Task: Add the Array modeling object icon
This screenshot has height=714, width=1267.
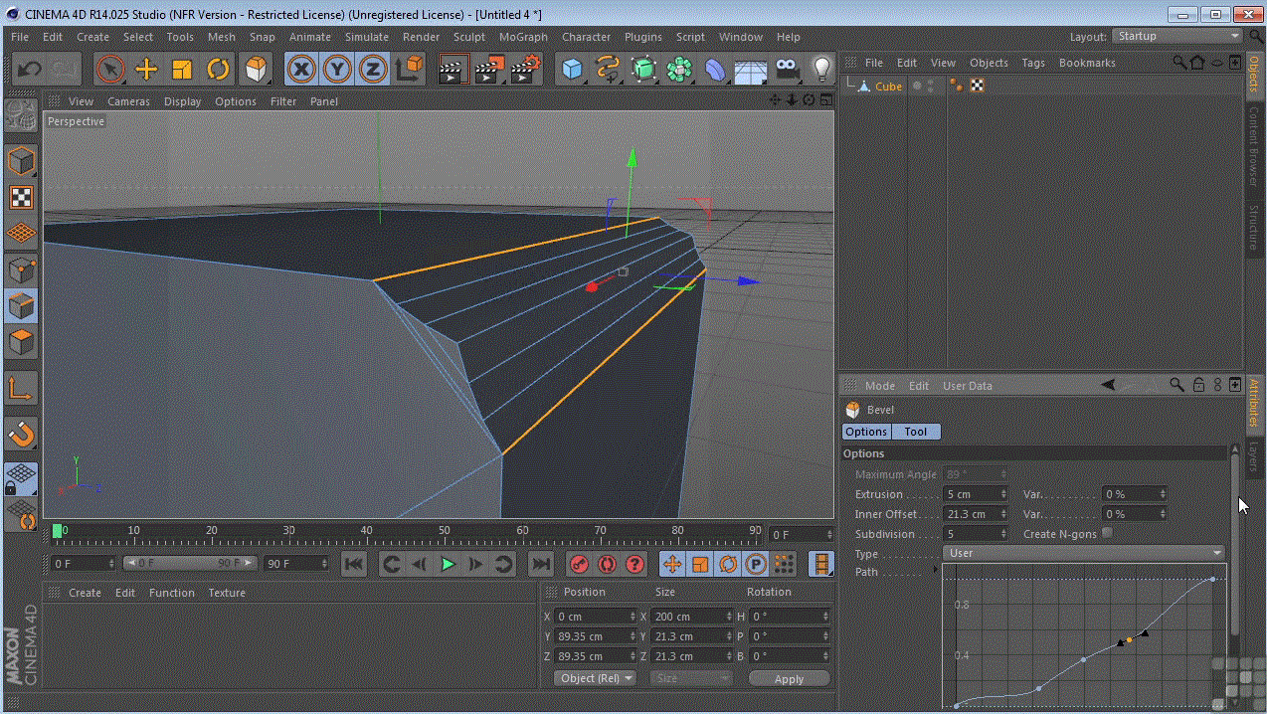Action: (679, 69)
